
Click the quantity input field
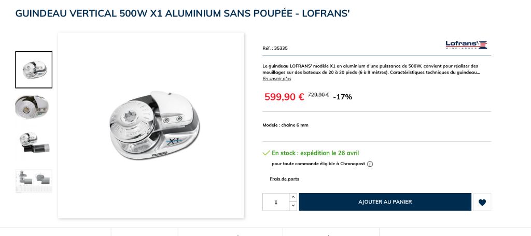276,202
